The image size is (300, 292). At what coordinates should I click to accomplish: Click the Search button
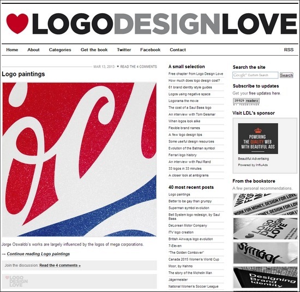pos(286,75)
